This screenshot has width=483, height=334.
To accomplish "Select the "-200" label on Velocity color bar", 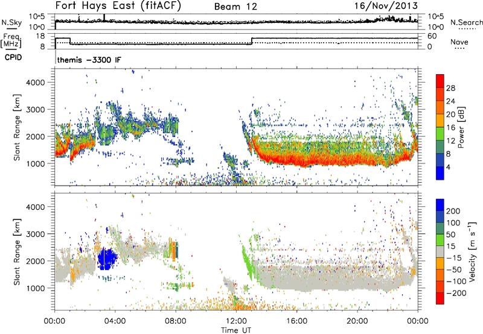I will [456, 293].
